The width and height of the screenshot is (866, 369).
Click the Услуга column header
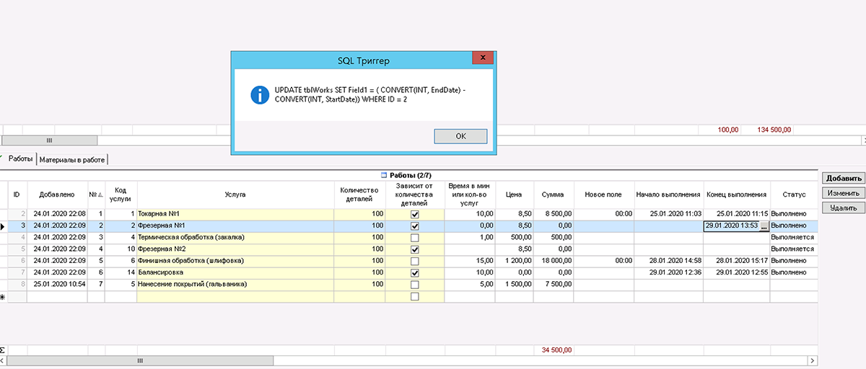click(235, 194)
